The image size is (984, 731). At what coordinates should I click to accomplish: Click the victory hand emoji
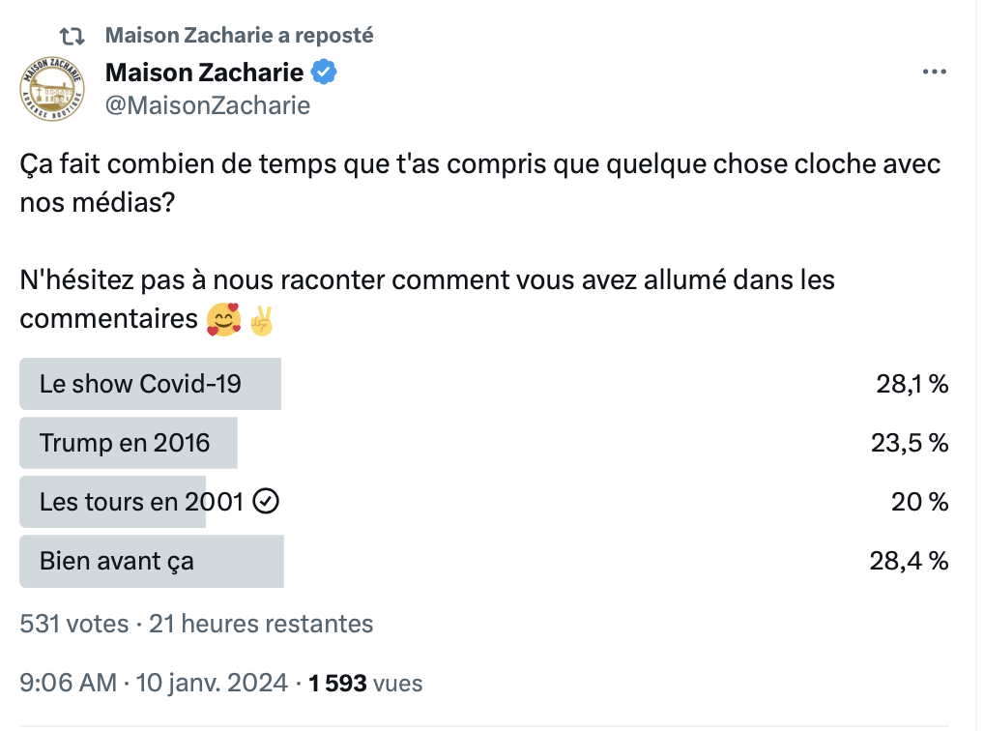click(262, 320)
